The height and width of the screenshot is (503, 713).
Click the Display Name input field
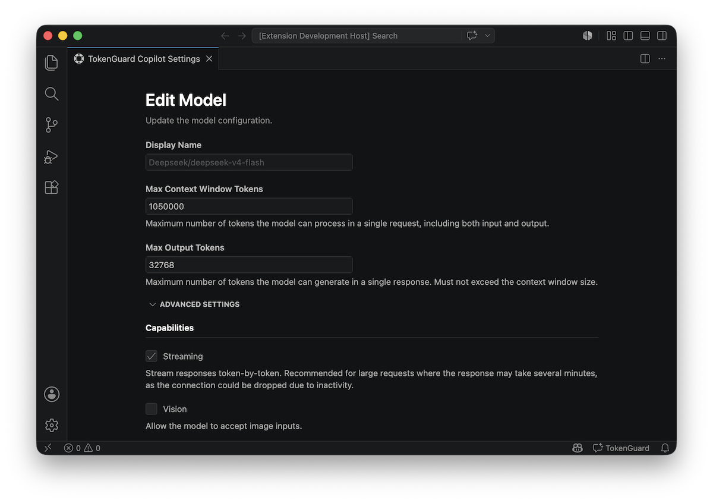[x=249, y=162]
